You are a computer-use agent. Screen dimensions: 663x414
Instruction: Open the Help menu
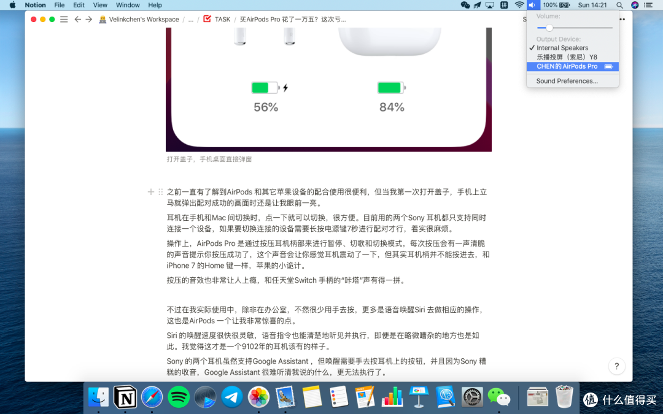pyautogui.click(x=155, y=5)
